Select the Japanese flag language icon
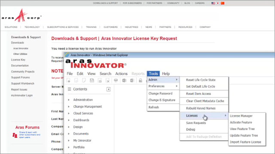Viewport: 275px width, 154px height. (x=218, y=3)
